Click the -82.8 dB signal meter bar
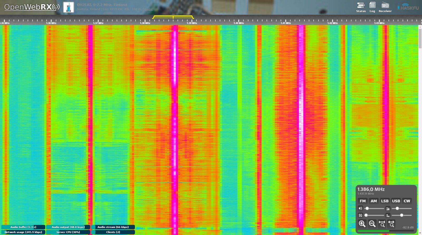 (x=386, y=231)
